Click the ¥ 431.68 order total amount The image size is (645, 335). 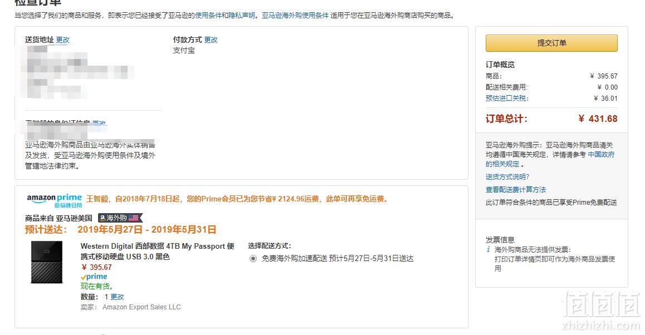point(598,119)
